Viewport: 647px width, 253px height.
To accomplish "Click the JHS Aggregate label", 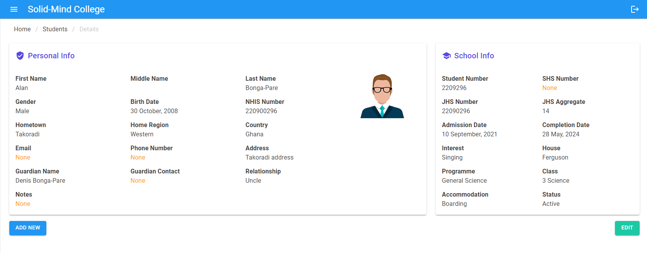I will [564, 102].
